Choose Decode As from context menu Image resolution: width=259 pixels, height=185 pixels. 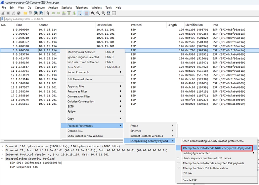(x=75, y=131)
